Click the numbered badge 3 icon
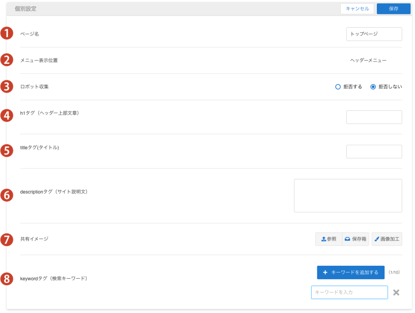The image size is (415, 313). click(6, 86)
